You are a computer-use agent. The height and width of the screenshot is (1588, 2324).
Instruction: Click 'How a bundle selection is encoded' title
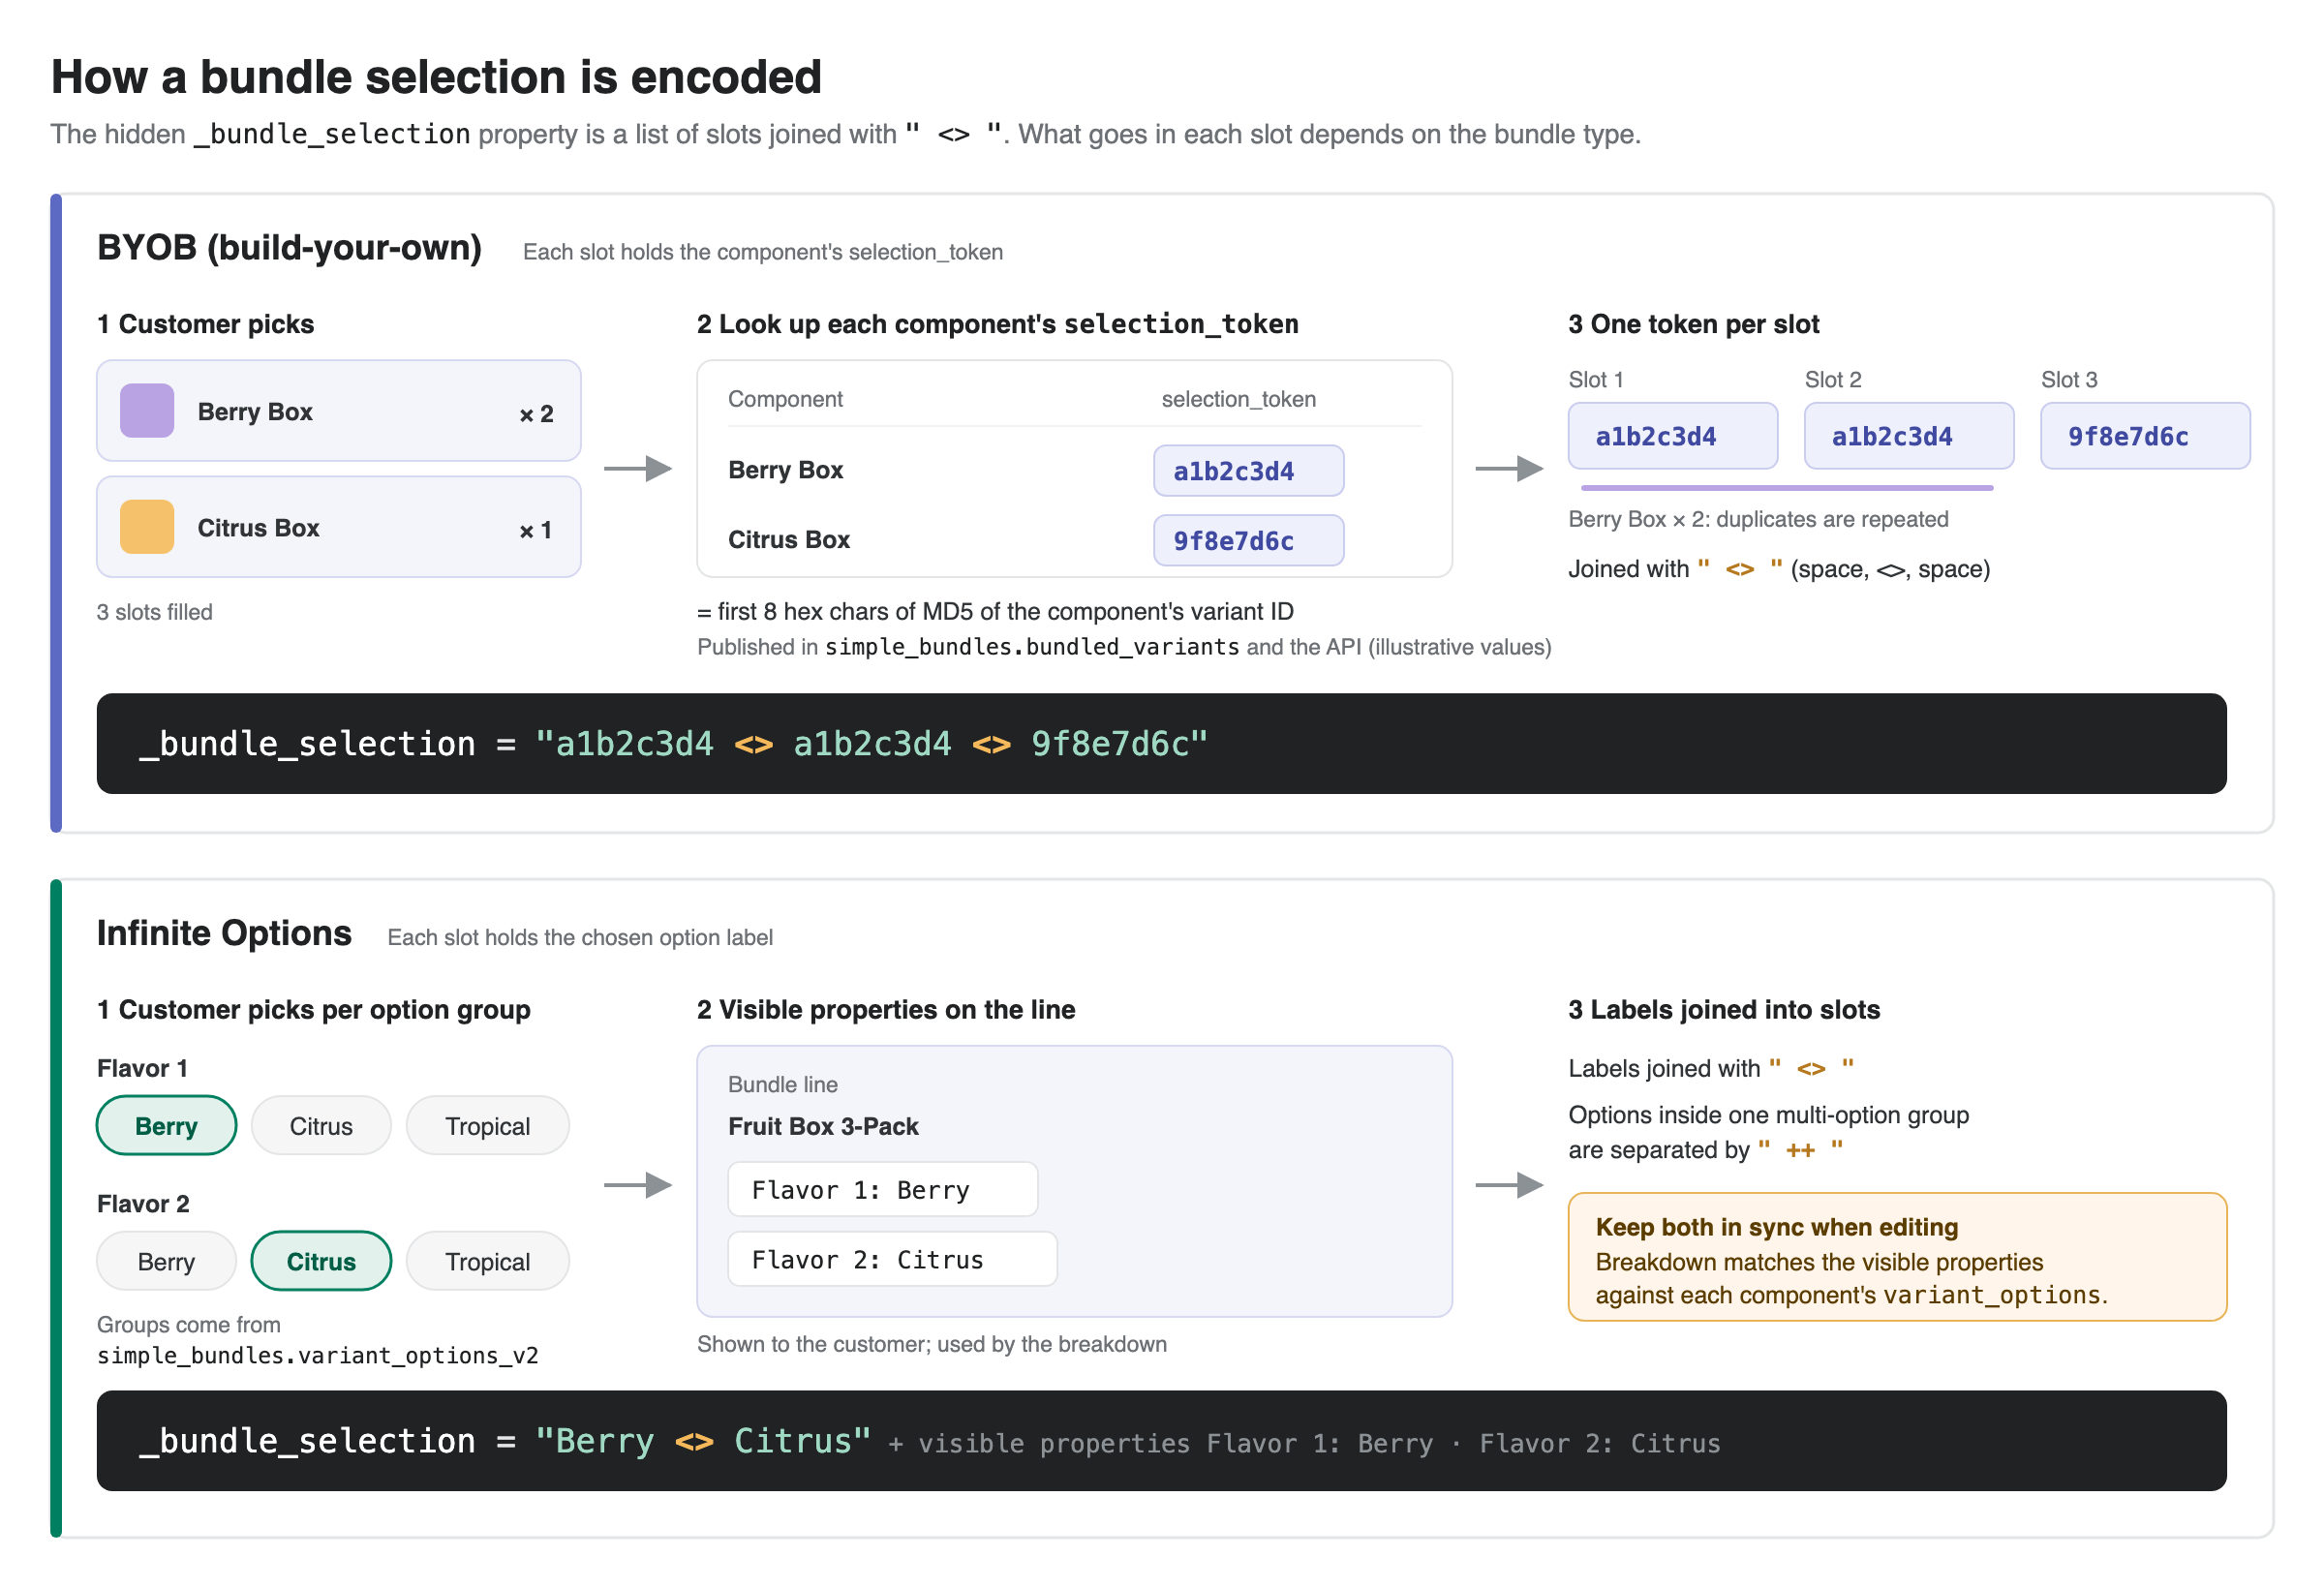pos(436,77)
